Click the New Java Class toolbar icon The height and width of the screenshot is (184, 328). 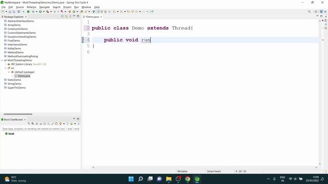(x=74, y=12)
